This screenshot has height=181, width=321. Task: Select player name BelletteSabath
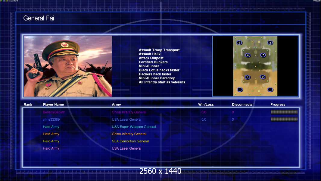click(54, 112)
